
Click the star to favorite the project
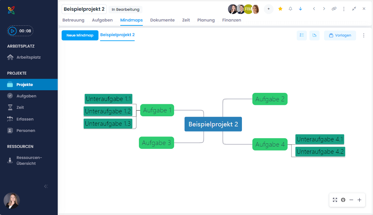(280, 9)
